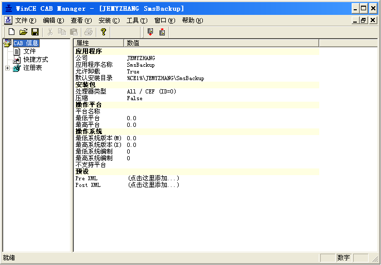Select the 注册表 tree node
Screen dimensions: 381x265
pos(32,68)
